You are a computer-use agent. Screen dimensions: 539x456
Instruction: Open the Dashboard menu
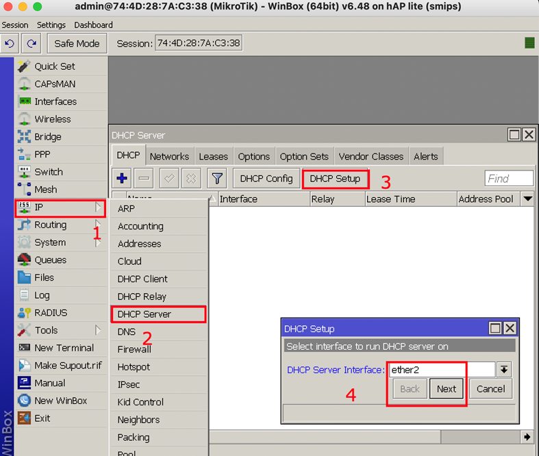(94, 25)
